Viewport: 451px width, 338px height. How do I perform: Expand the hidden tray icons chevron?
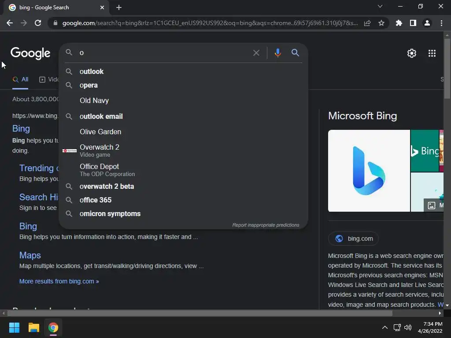point(384,327)
